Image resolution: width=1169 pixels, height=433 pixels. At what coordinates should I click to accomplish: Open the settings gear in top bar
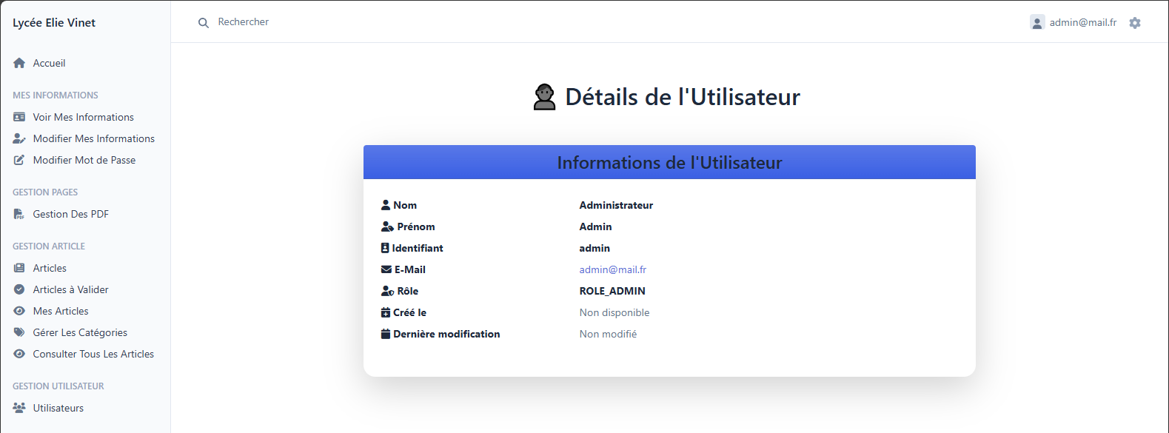[x=1135, y=23]
